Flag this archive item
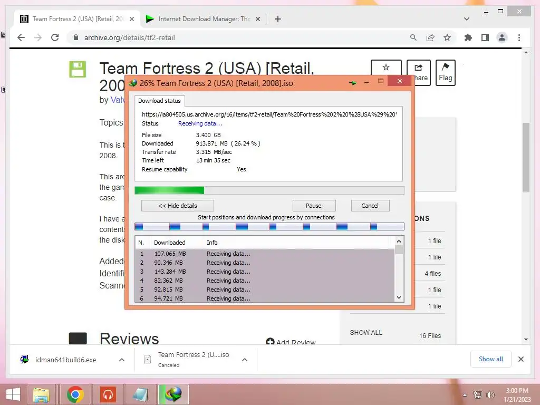The width and height of the screenshot is (540, 405). click(x=445, y=72)
